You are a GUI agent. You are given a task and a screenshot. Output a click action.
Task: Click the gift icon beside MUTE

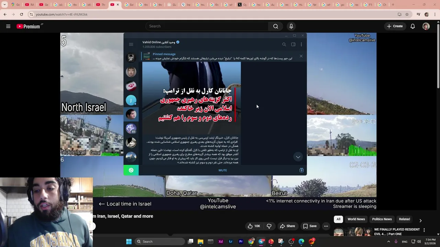point(301,170)
